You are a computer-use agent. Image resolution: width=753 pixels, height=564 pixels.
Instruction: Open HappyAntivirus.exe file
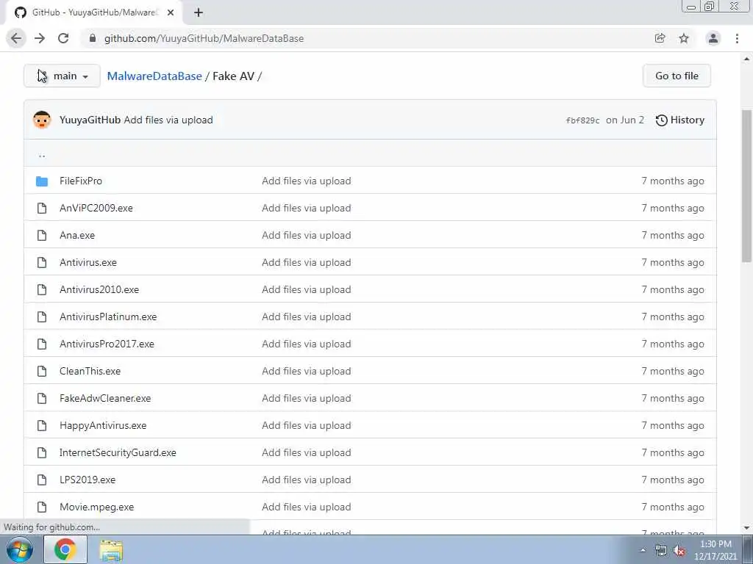click(x=103, y=425)
